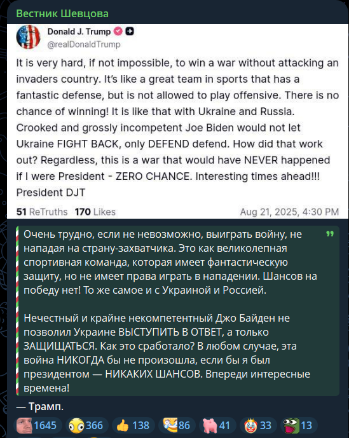
Task: Click the Donald J. Trump display name
Action: (79, 32)
